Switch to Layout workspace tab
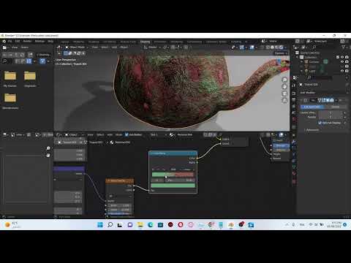This screenshot has width=351, height=263. (x=64, y=42)
